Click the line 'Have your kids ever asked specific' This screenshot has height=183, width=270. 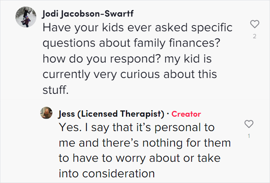coord(137,28)
